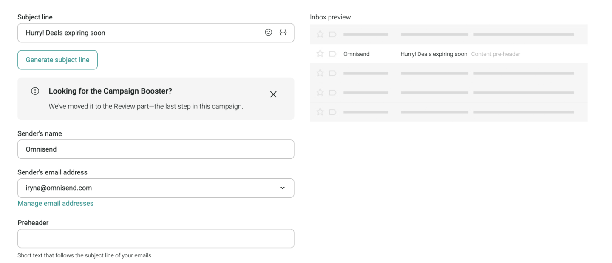Click the label icon on third preview row
This screenshot has width=612, height=263.
click(x=332, y=73)
